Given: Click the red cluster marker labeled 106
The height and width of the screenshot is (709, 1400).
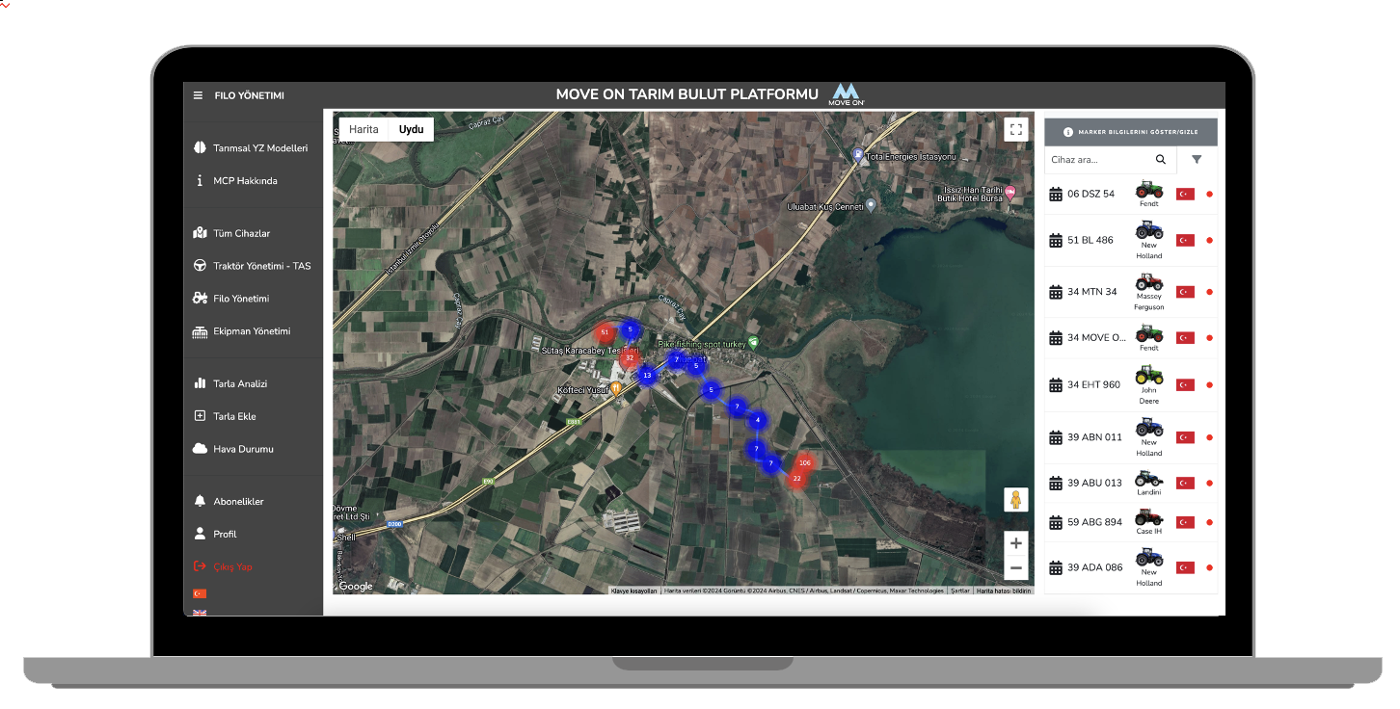Looking at the screenshot, I should click(804, 463).
